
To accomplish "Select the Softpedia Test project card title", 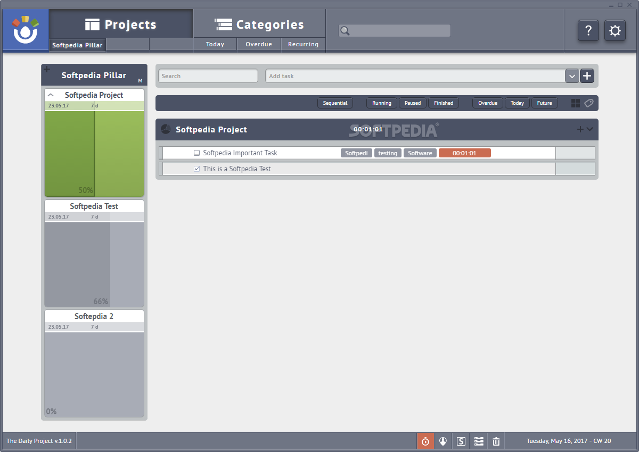I will 94,206.
